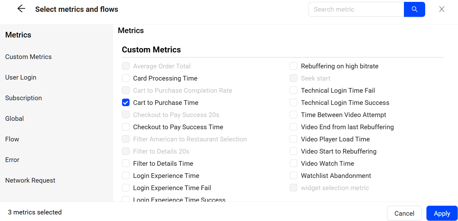Go to User Login category
Image resolution: width=458 pixels, height=221 pixels.
pyautogui.click(x=21, y=77)
